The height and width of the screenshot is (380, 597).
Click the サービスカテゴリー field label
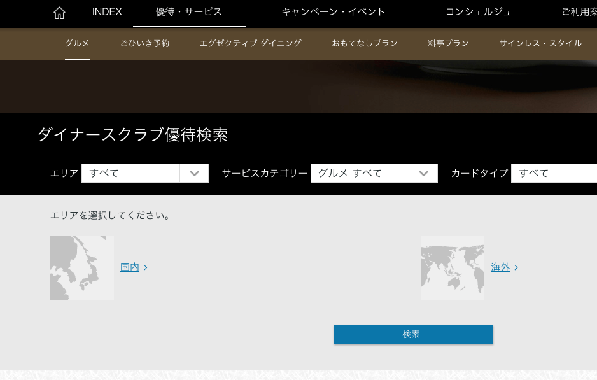[265, 173]
